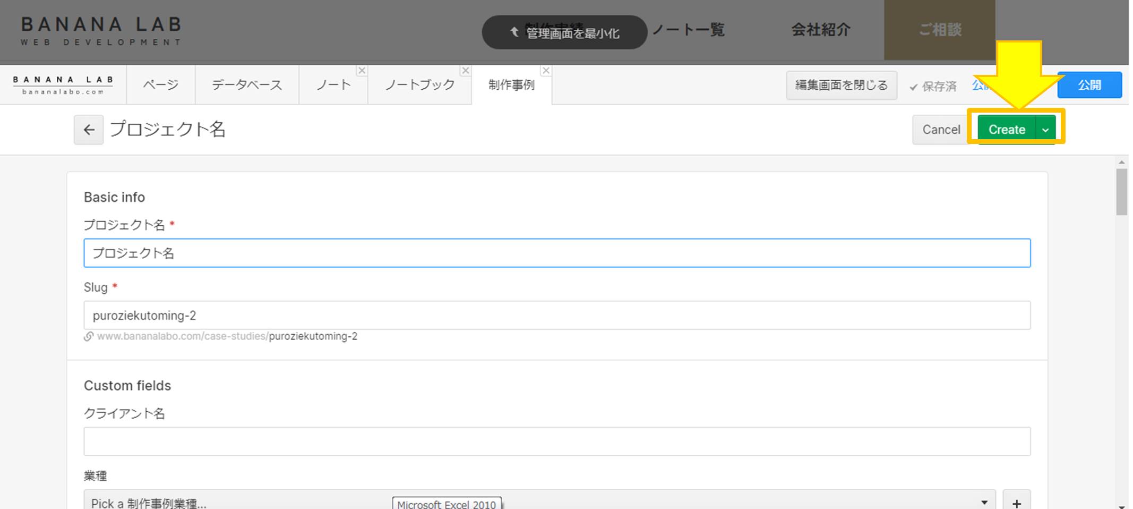
Task: Click the Slug input field
Action: point(557,316)
